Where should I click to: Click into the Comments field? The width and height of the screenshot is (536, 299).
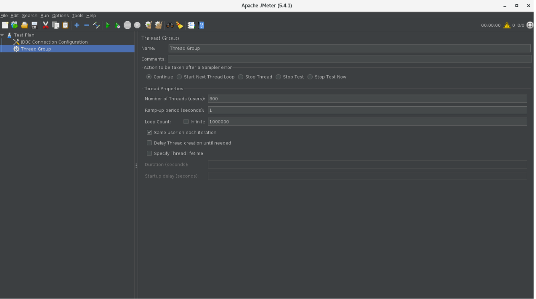349,59
